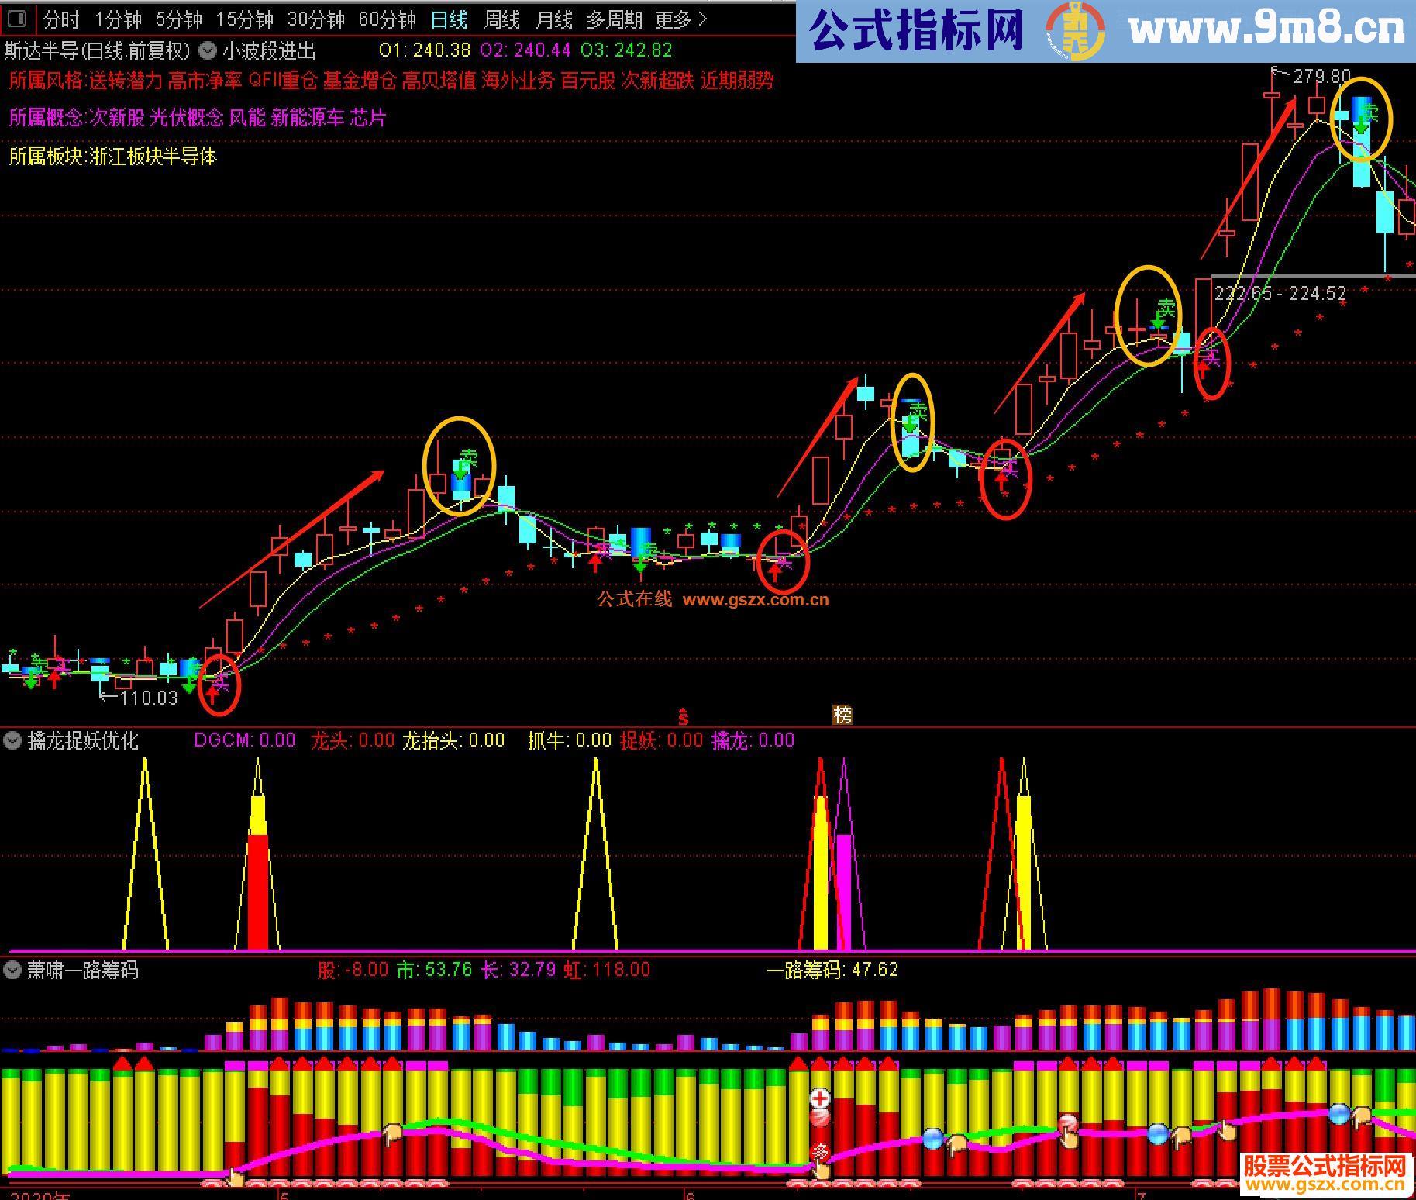Click the 龙抬头: 0.00 readout

tap(453, 740)
